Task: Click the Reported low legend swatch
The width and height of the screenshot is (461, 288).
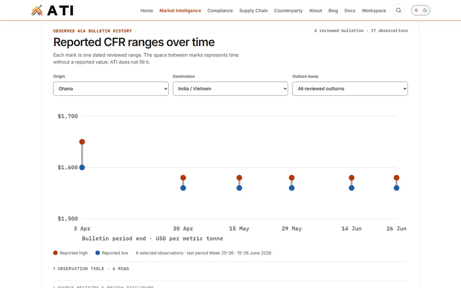Action: tap(98, 253)
